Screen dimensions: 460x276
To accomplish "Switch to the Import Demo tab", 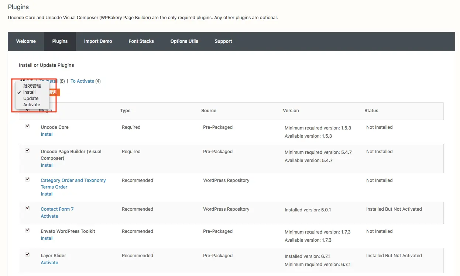I will click(98, 41).
